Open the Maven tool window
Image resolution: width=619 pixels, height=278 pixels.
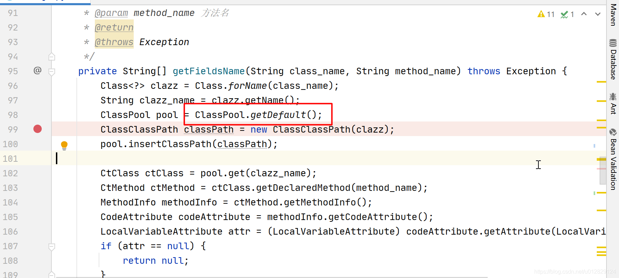pos(613,15)
